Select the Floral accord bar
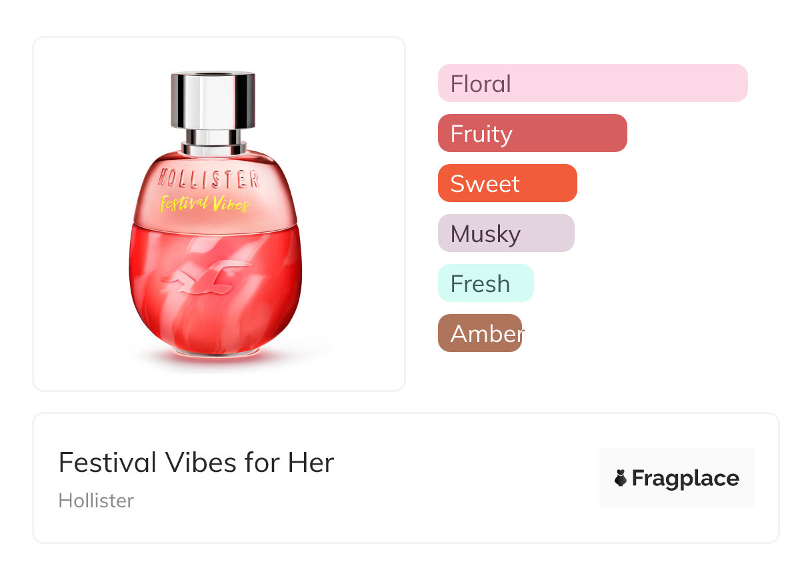 pyautogui.click(x=592, y=83)
